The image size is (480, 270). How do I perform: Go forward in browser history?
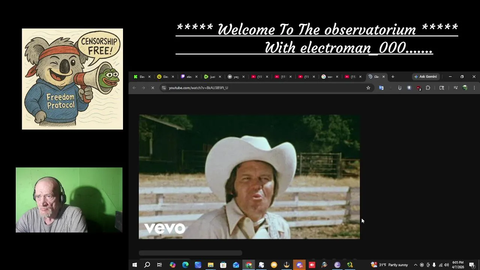(143, 88)
